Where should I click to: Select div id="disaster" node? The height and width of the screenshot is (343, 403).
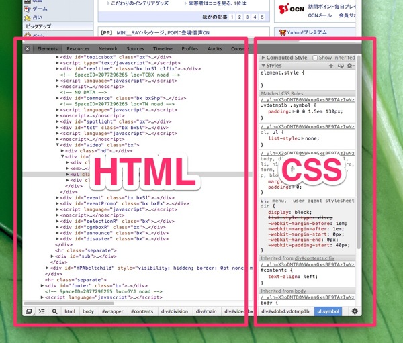pos(114,239)
